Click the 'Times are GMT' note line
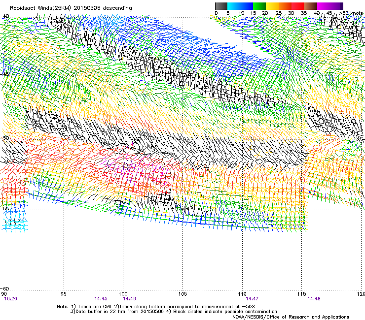The height and width of the screenshot is (320, 365). [x=156, y=307]
